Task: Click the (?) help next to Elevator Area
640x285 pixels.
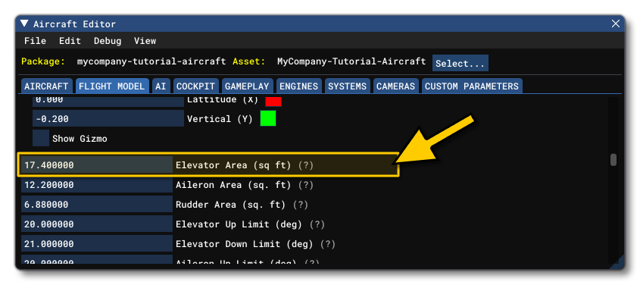Action: pyautogui.click(x=306, y=165)
